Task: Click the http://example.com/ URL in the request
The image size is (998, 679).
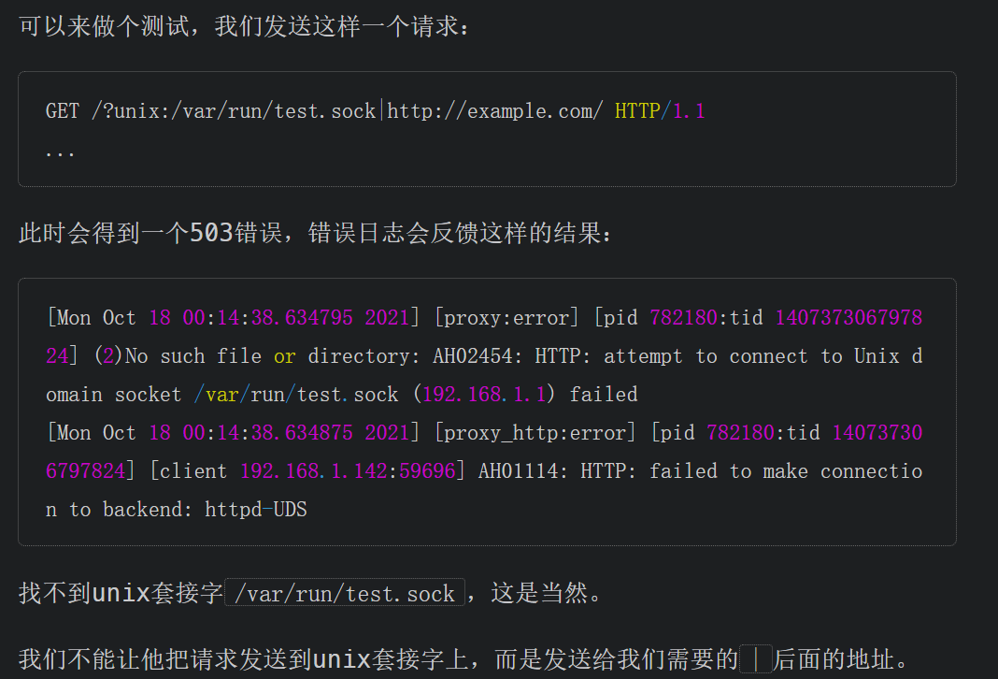Action: [495, 111]
